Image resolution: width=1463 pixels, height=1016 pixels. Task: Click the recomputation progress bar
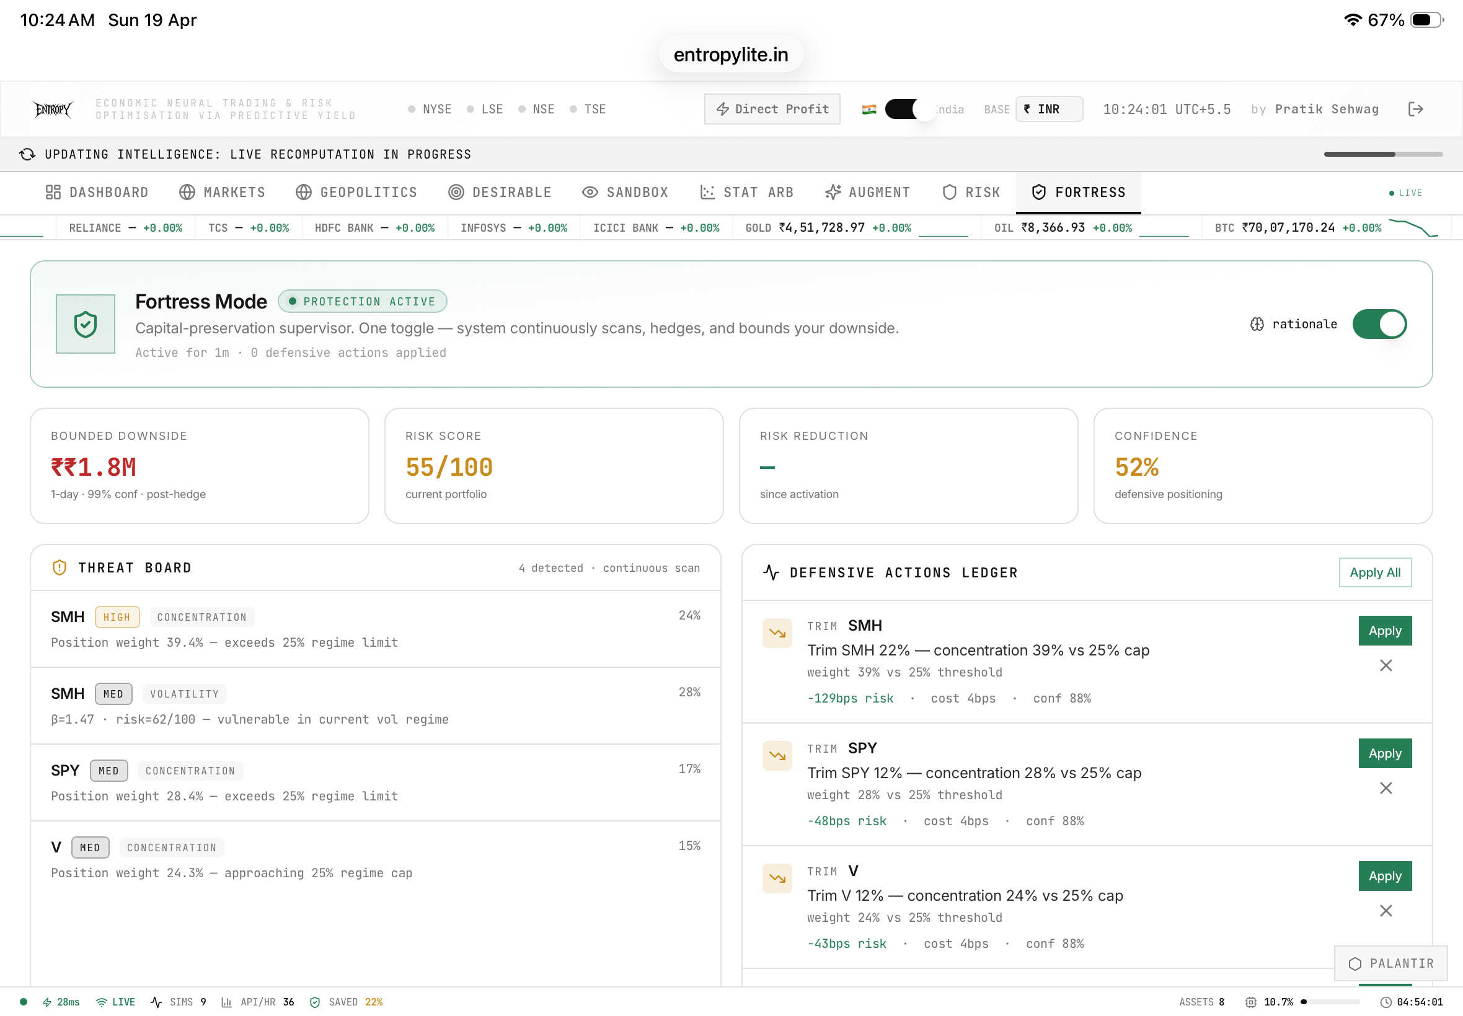click(x=1382, y=154)
